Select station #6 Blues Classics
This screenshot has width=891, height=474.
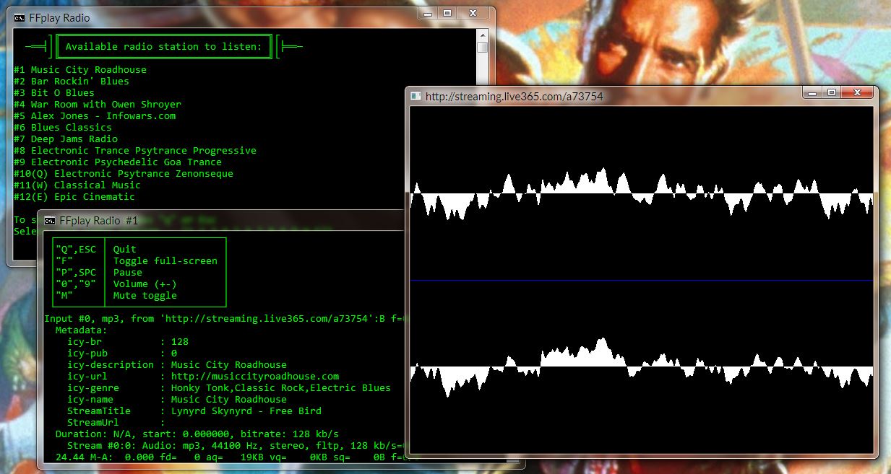click(63, 128)
